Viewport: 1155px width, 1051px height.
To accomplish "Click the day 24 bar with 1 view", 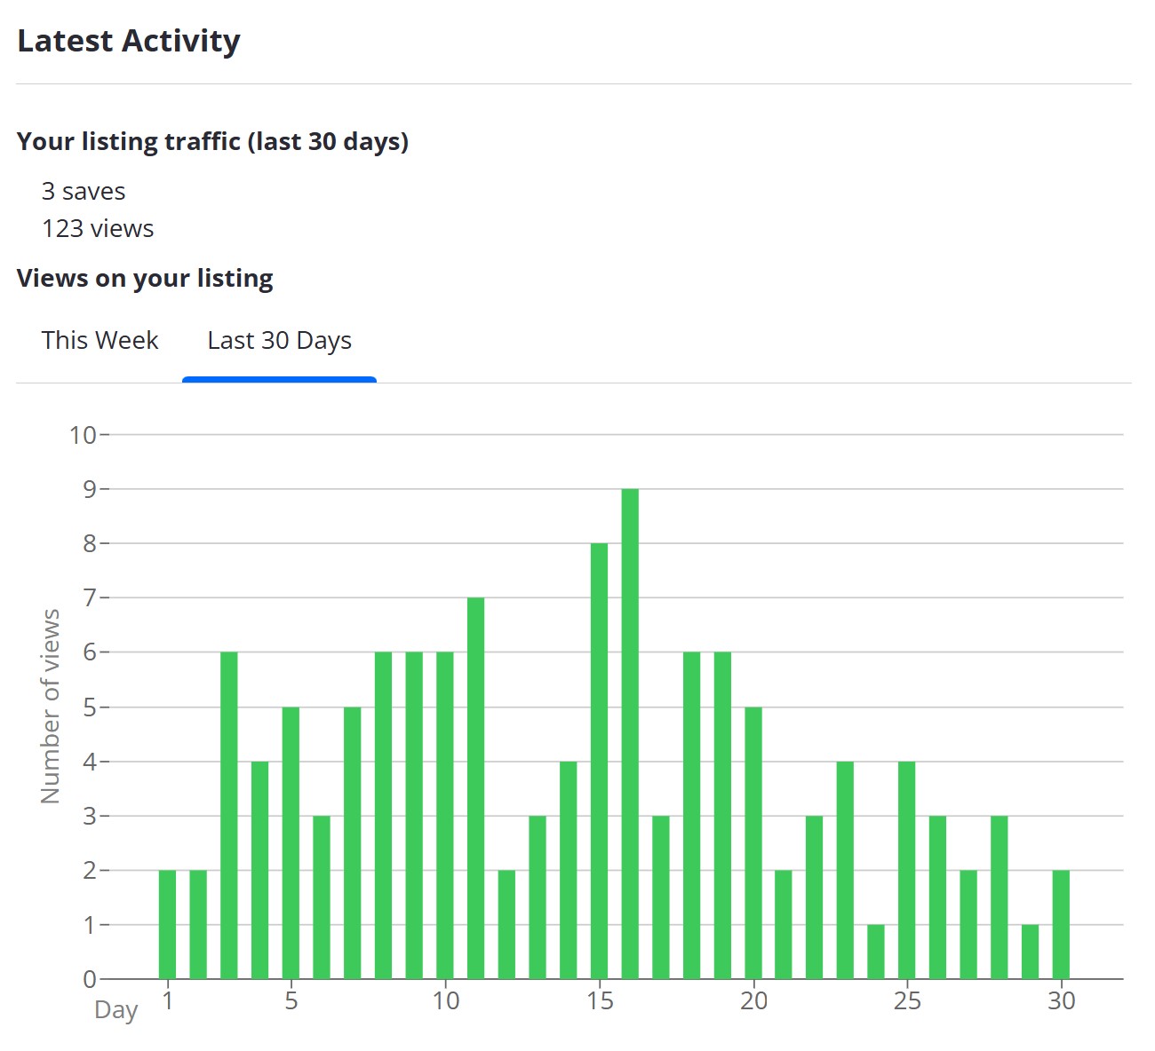I will (876, 952).
